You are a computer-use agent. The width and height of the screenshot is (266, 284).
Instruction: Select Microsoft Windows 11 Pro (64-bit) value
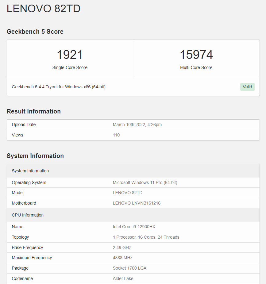pyautogui.click(x=145, y=182)
